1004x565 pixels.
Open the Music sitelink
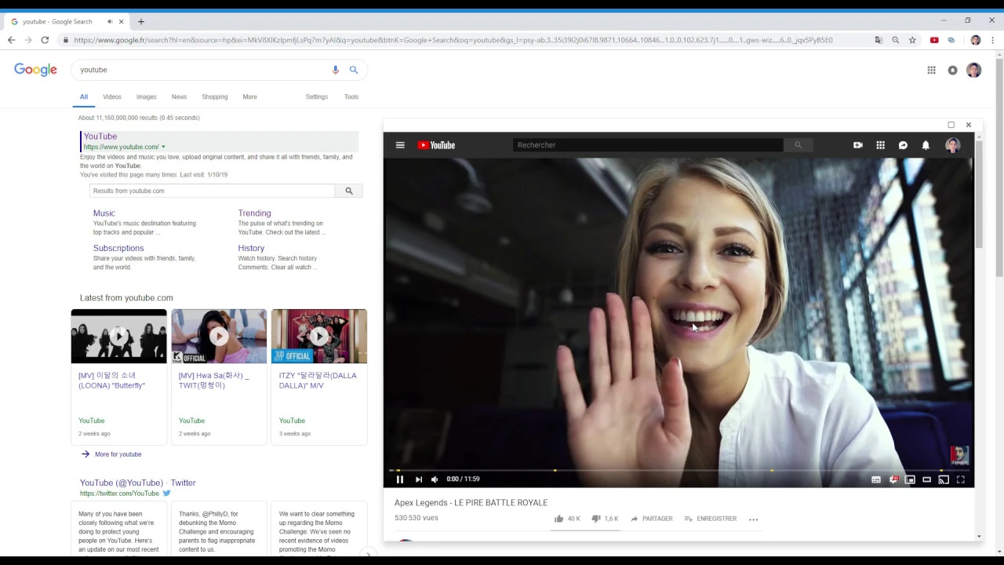(x=104, y=213)
